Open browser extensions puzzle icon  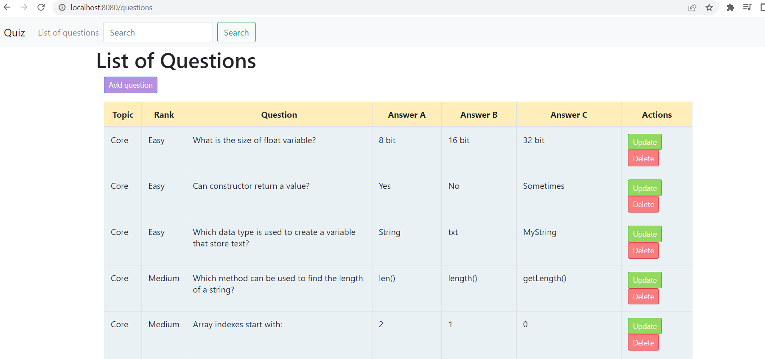coord(730,8)
